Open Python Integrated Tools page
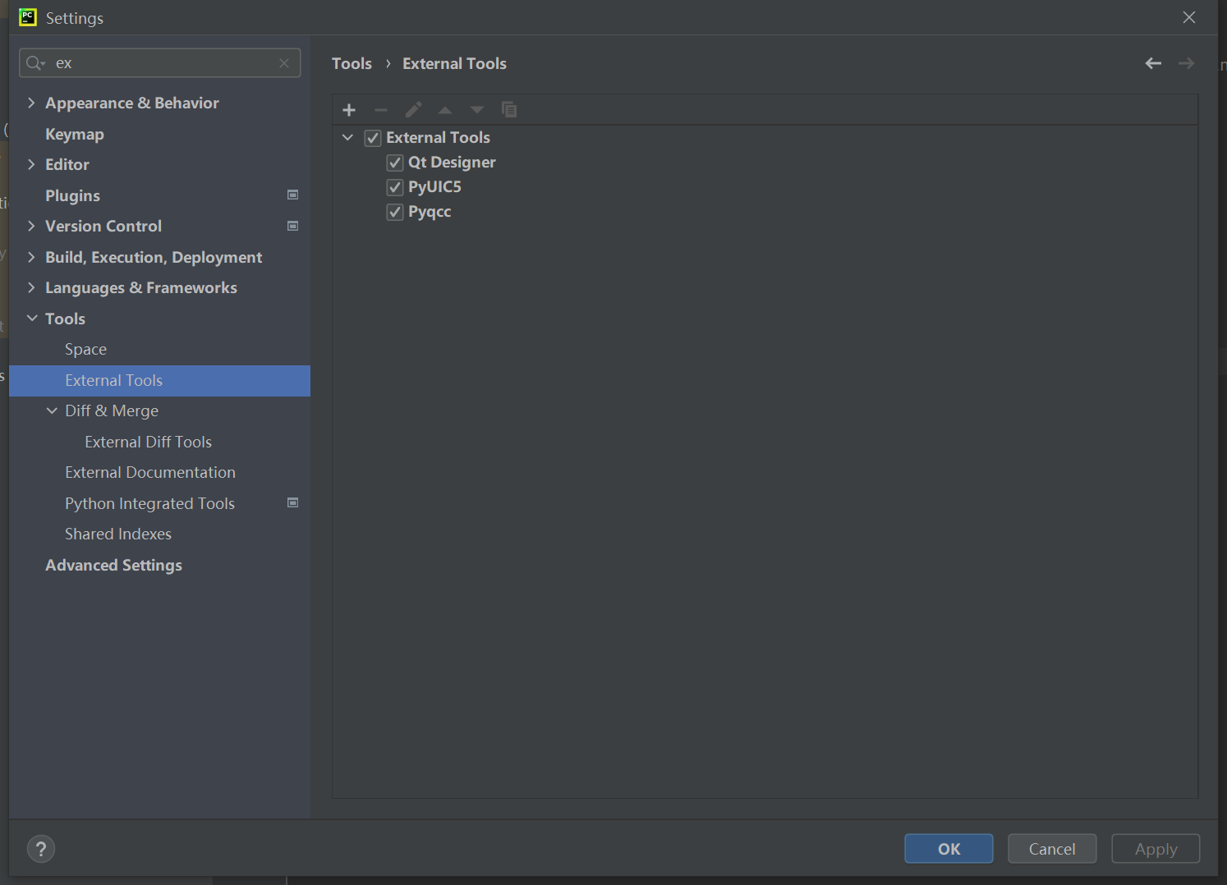 [149, 503]
